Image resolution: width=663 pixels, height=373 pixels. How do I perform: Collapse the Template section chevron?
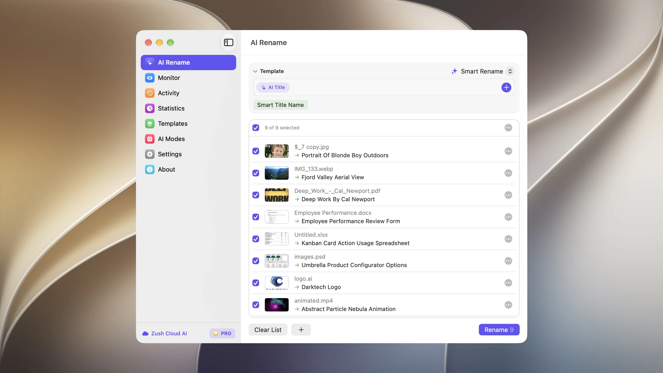coord(255,71)
